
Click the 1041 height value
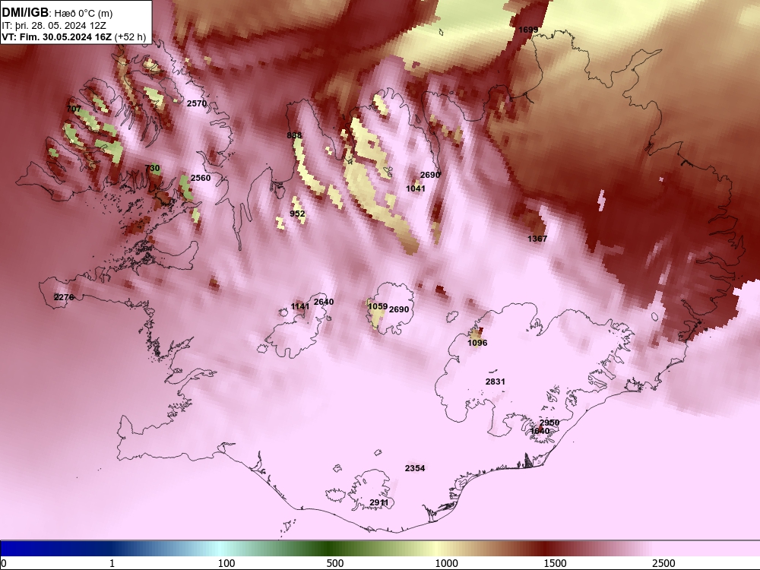click(x=416, y=188)
